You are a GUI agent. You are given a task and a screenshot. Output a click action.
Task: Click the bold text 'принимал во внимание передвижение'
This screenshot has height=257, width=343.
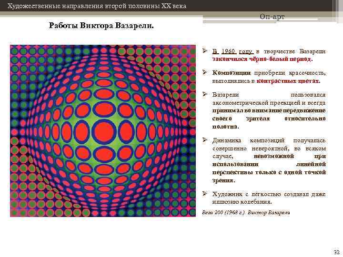tap(269, 110)
